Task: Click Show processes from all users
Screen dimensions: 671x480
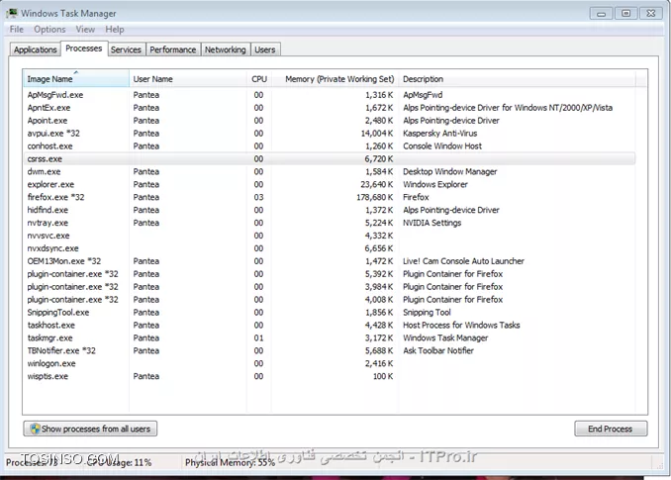Action: [90, 429]
